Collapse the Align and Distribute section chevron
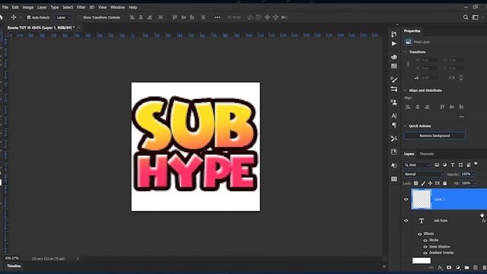487x274 pixels. click(x=405, y=91)
